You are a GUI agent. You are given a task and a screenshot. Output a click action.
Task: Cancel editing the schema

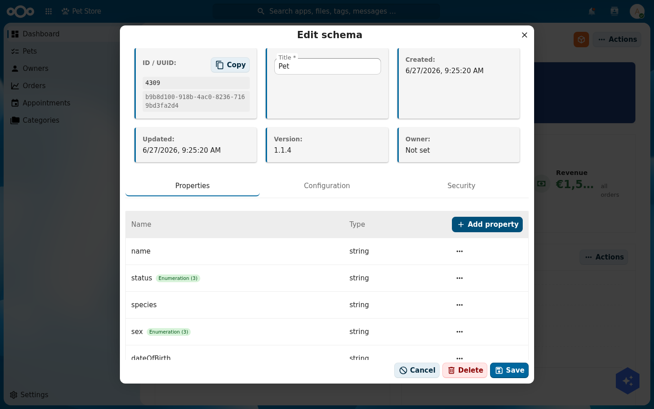pyautogui.click(x=417, y=370)
